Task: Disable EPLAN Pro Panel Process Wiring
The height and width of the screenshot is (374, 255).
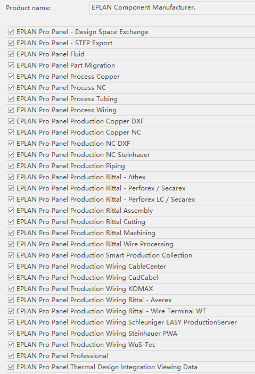Action: click(x=11, y=110)
